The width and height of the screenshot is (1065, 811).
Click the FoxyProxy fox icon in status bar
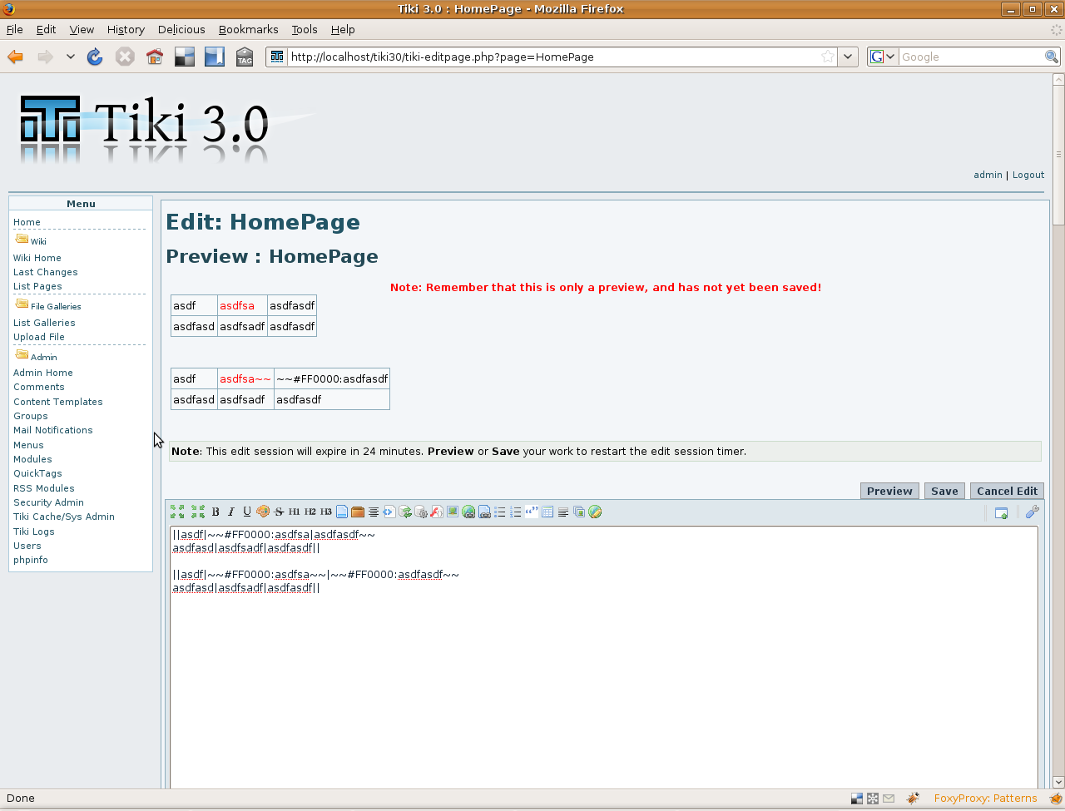(x=1056, y=799)
